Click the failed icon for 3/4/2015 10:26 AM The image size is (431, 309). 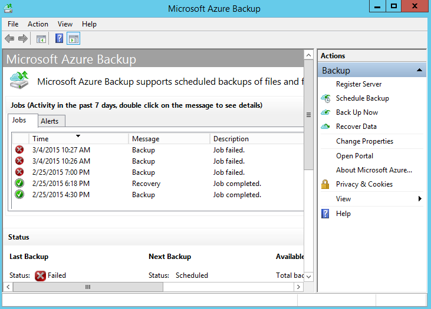(x=19, y=161)
